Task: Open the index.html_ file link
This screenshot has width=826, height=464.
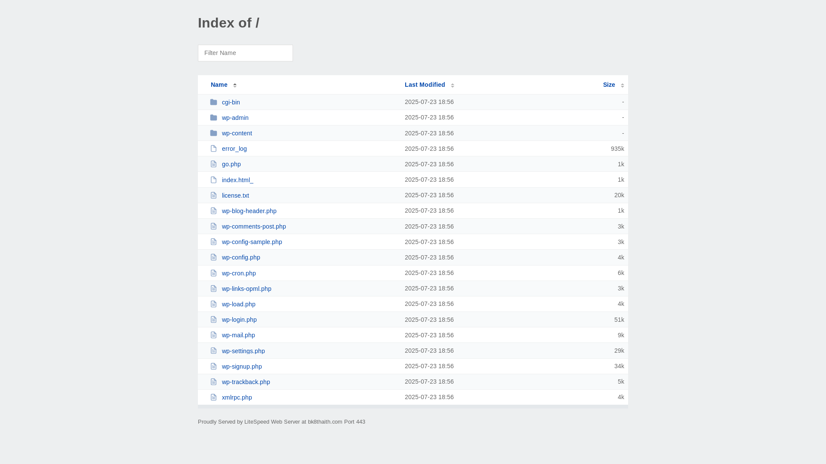Action: [237, 180]
